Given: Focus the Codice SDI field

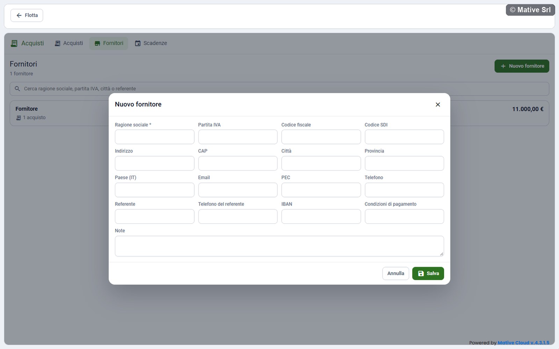Looking at the screenshot, I should coord(404,137).
